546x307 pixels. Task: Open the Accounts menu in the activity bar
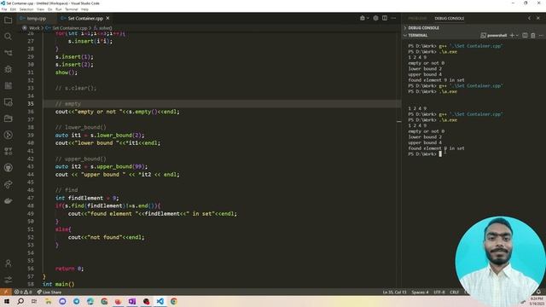tap(8, 264)
